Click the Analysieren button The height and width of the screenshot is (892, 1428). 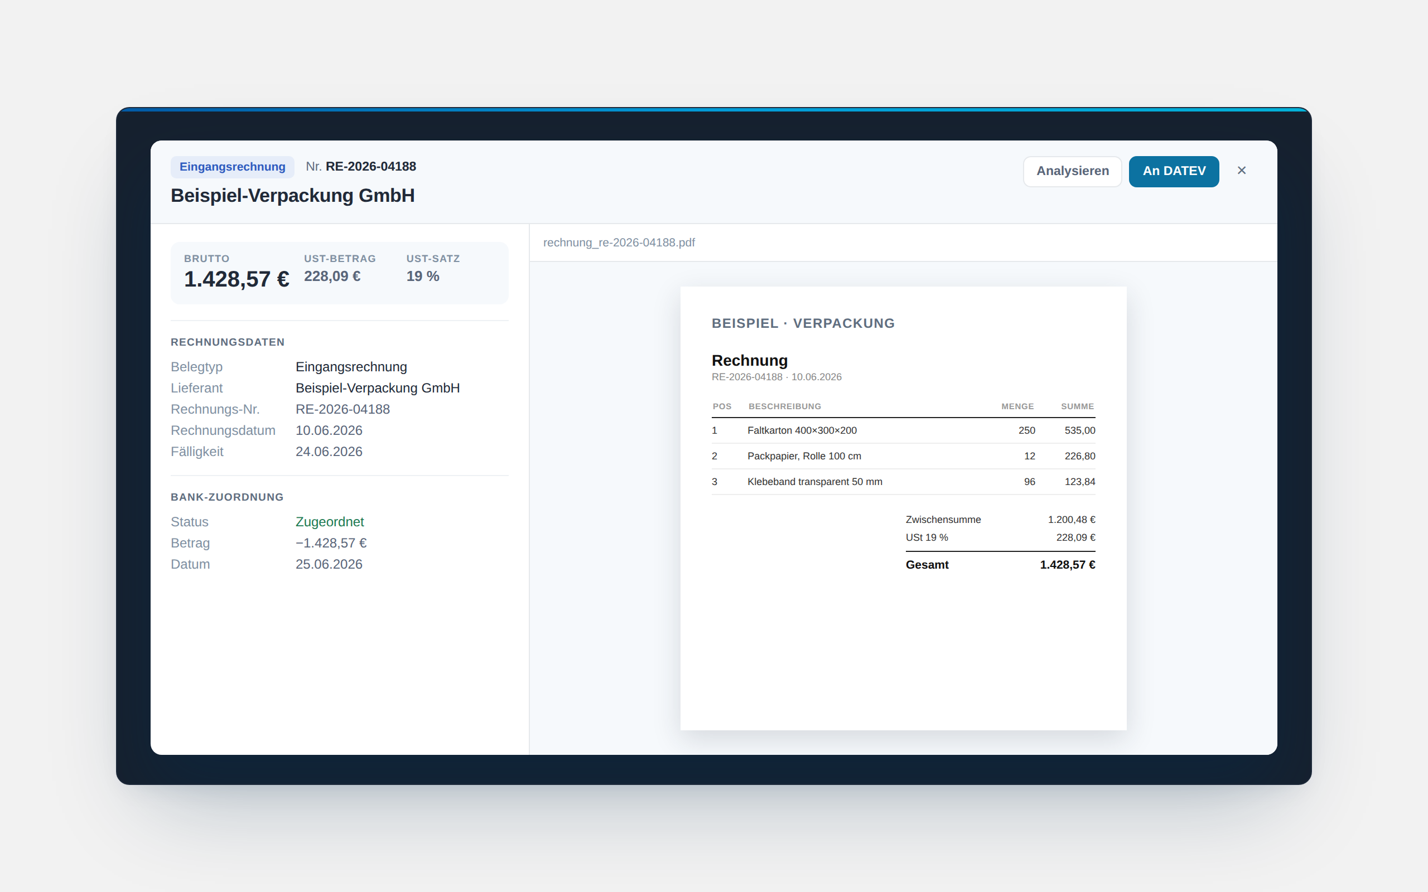[x=1072, y=171]
